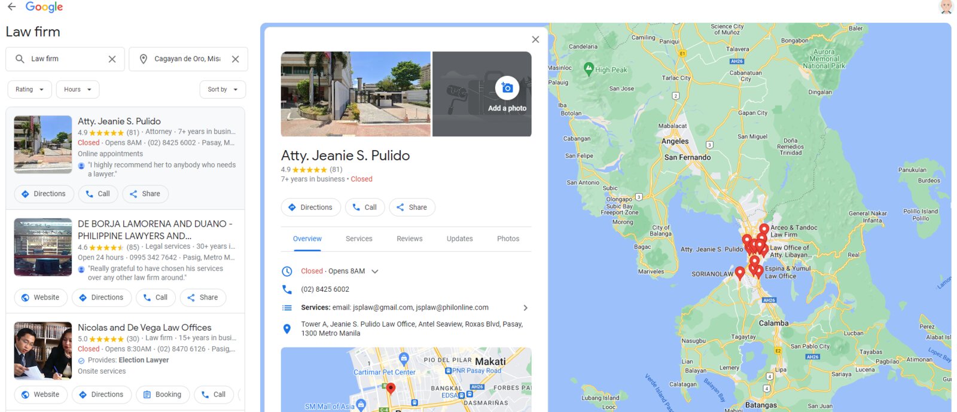
Task: Click the San Fernando label on the map
Action: pos(688,158)
